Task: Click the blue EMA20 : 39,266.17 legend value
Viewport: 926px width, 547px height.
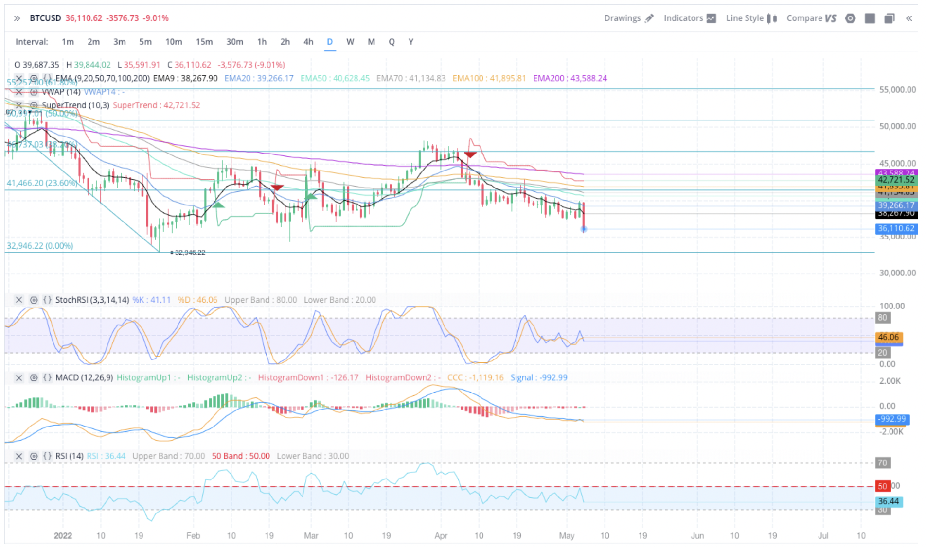Action: [259, 78]
